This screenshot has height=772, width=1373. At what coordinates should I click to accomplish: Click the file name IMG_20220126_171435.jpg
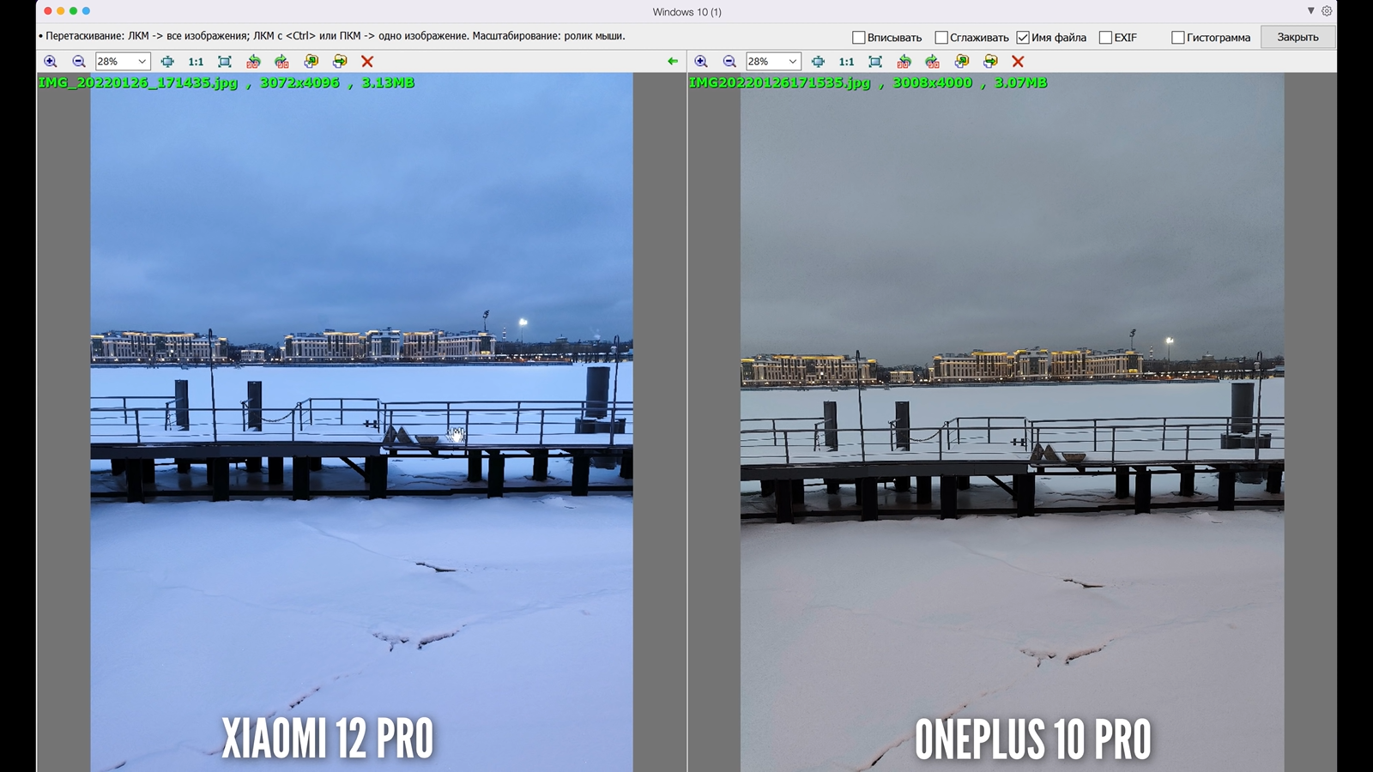138,83
